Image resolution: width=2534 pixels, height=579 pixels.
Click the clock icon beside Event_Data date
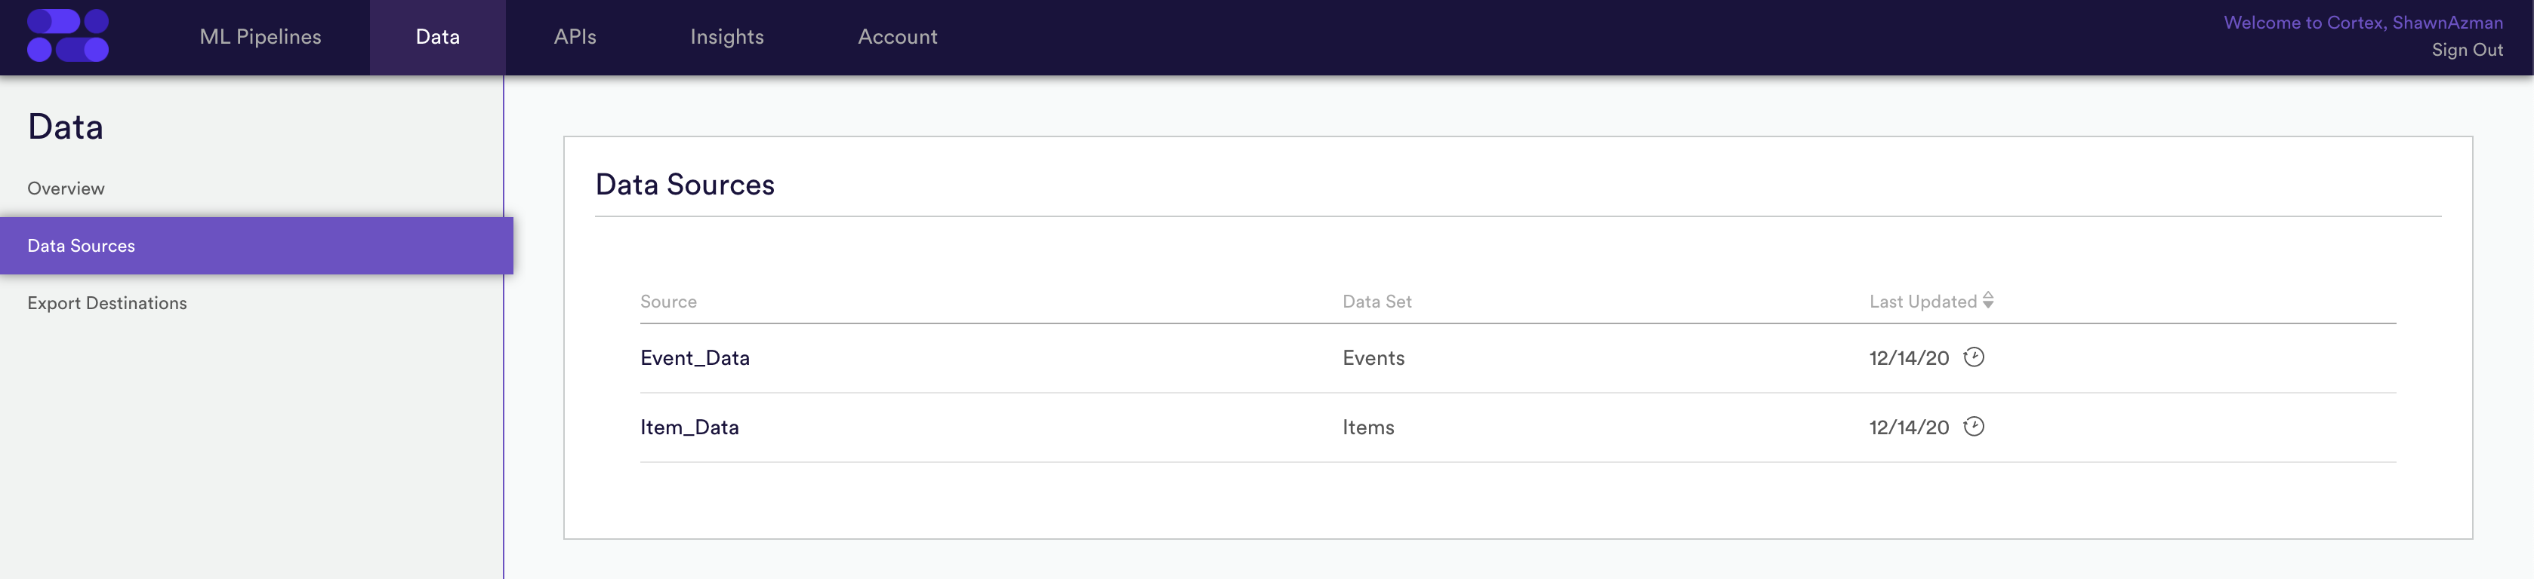point(1973,357)
